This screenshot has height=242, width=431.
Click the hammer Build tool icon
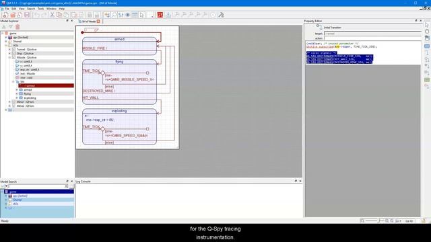(221, 15)
